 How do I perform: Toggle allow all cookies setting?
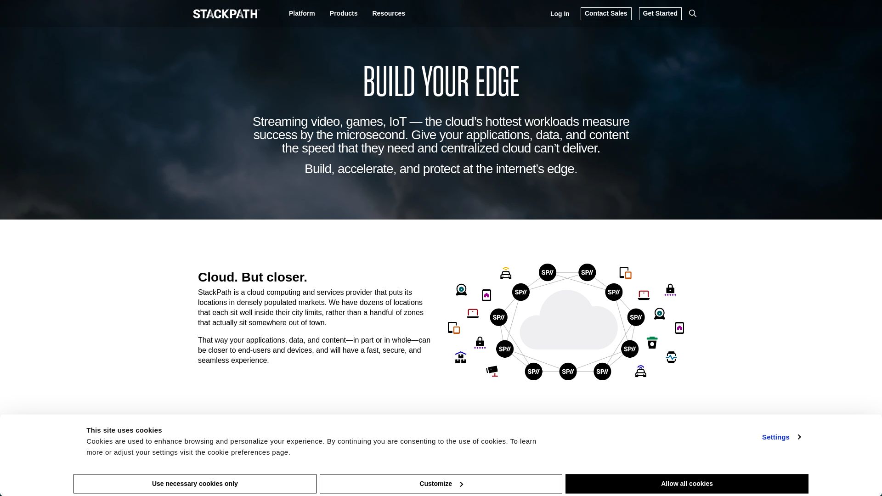click(x=687, y=483)
